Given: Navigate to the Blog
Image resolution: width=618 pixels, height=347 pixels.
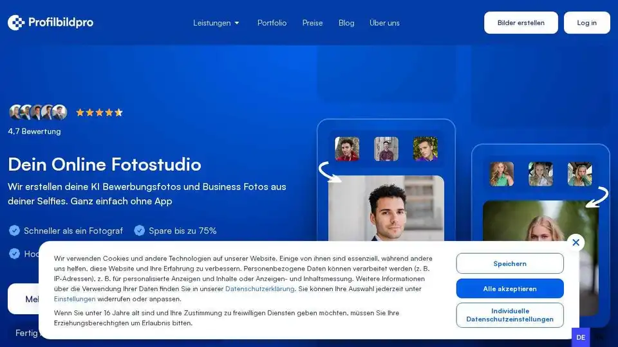Looking at the screenshot, I should (346, 23).
